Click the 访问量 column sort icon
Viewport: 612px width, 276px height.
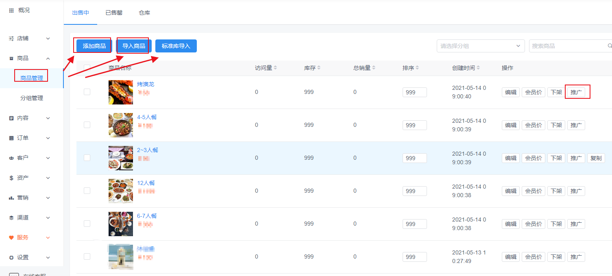click(275, 68)
